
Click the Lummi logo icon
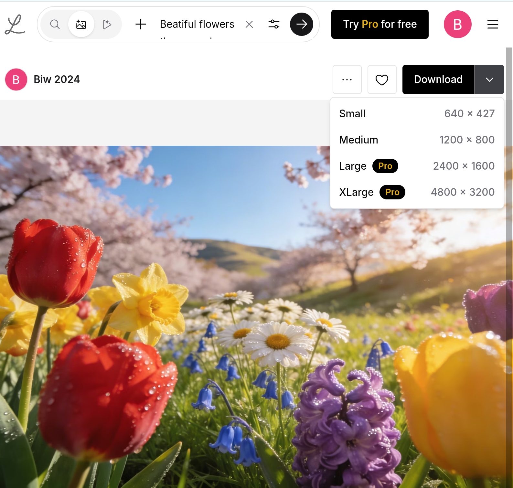pyautogui.click(x=15, y=25)
